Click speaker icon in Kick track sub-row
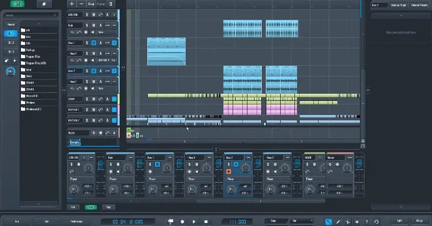Screen dimensions: 432x226 tap(93, 32)
